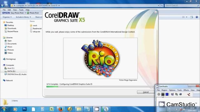Screen dimensions: 200x112
Task: Select Desktop under Favorites
Action: pos(9,26)
